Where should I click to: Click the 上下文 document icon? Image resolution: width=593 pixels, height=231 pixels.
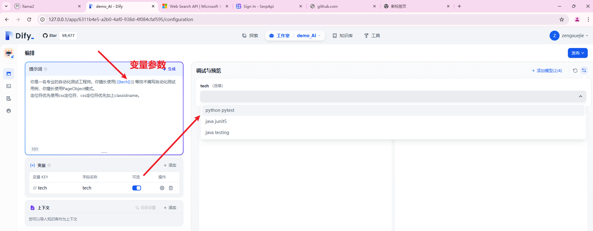point(33,208)
